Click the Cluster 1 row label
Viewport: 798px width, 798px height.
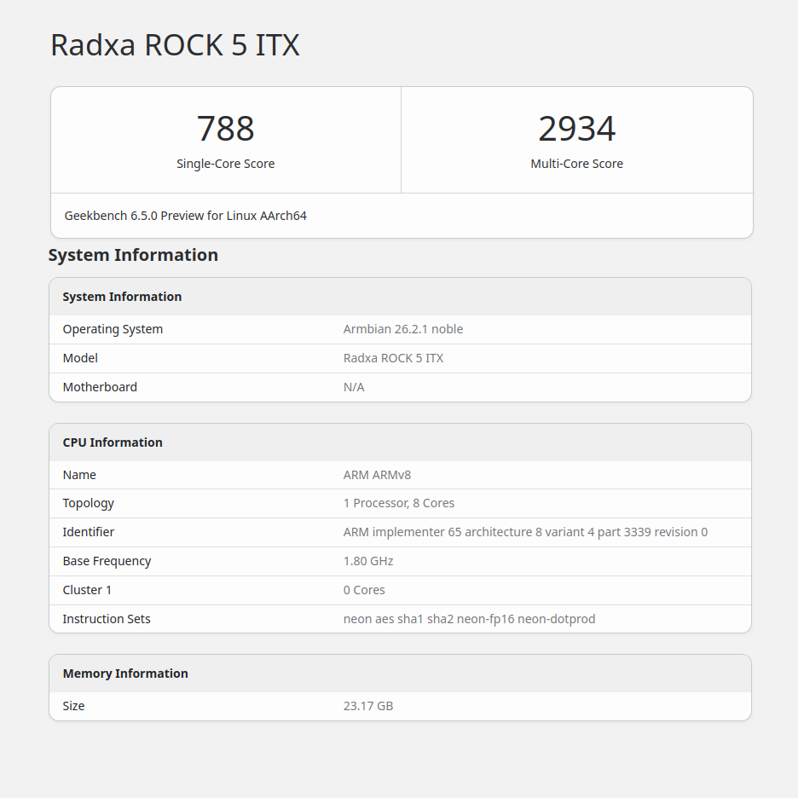(x=87, y=590)
